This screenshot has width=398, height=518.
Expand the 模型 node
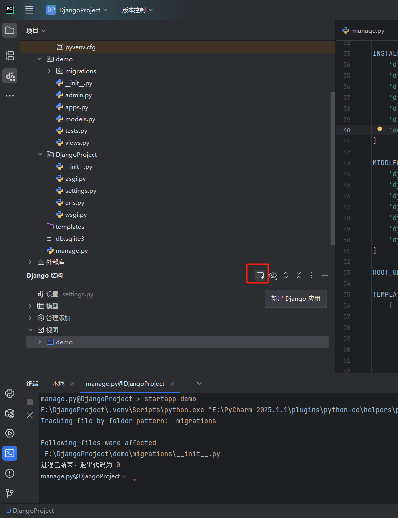pyautogui.click(x=30, y=306)
